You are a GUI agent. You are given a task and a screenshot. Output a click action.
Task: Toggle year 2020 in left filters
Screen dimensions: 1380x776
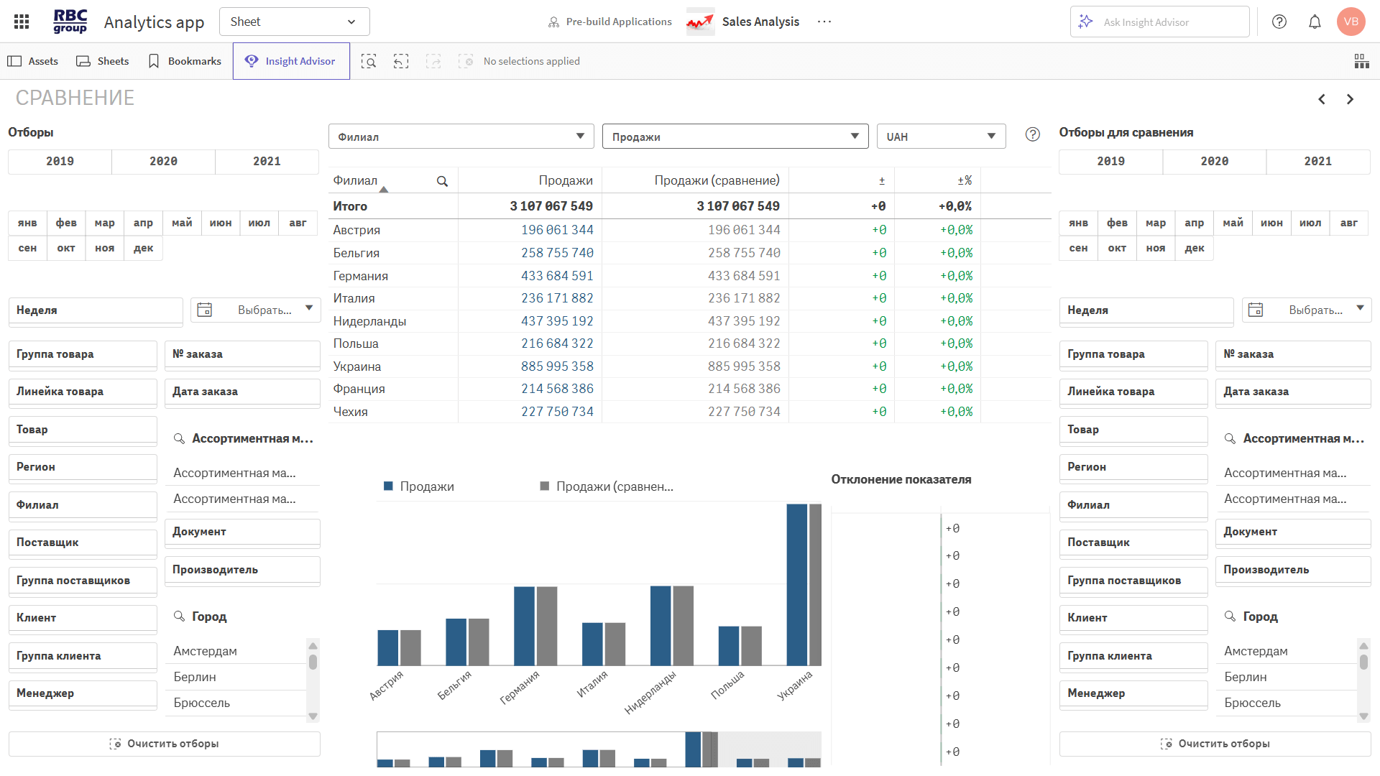[163, 162]
